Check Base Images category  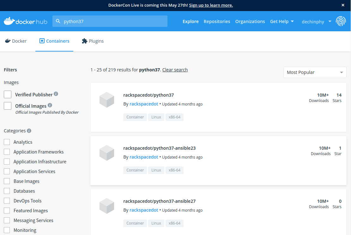(x=7, y=181)
